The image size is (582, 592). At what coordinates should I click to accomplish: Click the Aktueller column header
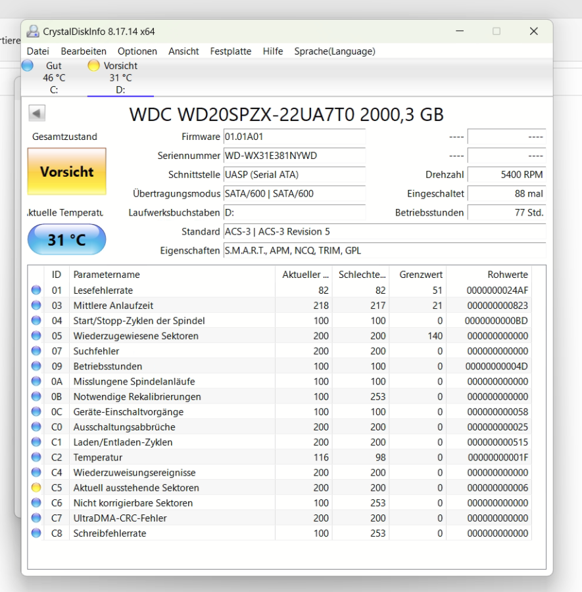point(304,275)
